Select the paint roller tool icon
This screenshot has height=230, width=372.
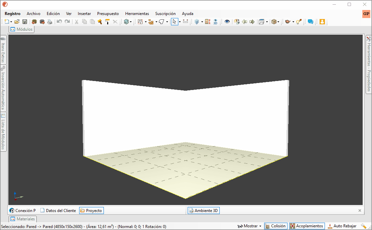point(108,22)
